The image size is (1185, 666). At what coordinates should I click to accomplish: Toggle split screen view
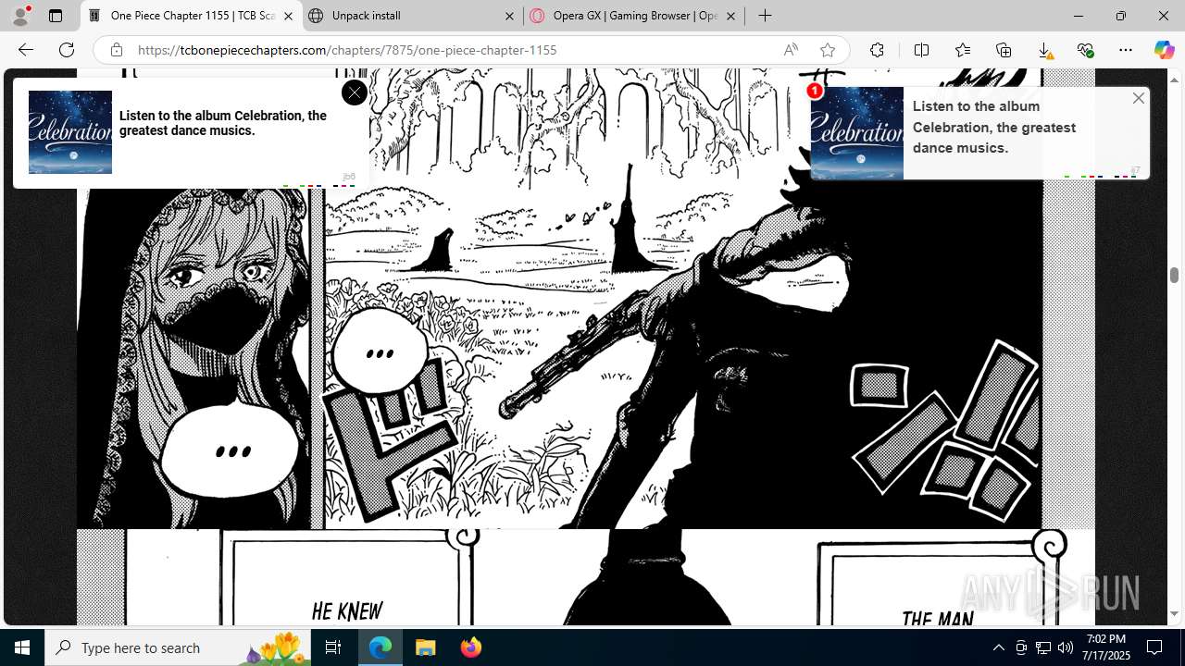click(921, 50)
